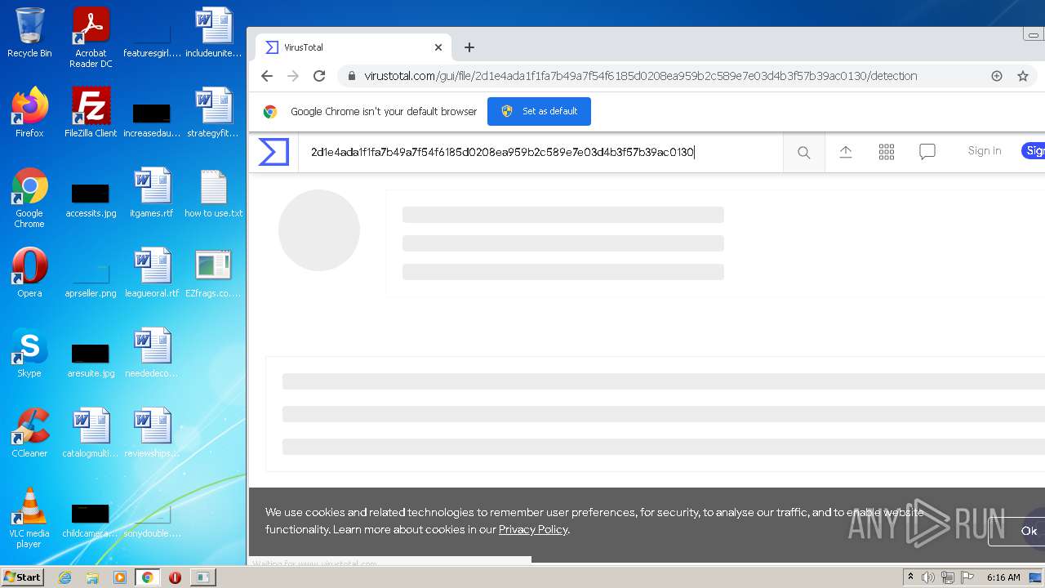Image resolution: width=1045 pixels, height=588 pixels.
Task: Click the search magnifier icon on VirusTotal
Action: pyautogui.click(x=804, y=153)
